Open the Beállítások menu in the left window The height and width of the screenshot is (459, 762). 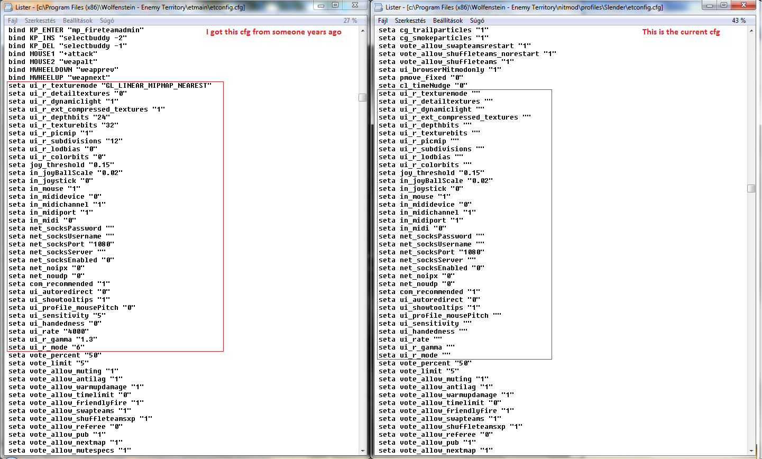78,21
